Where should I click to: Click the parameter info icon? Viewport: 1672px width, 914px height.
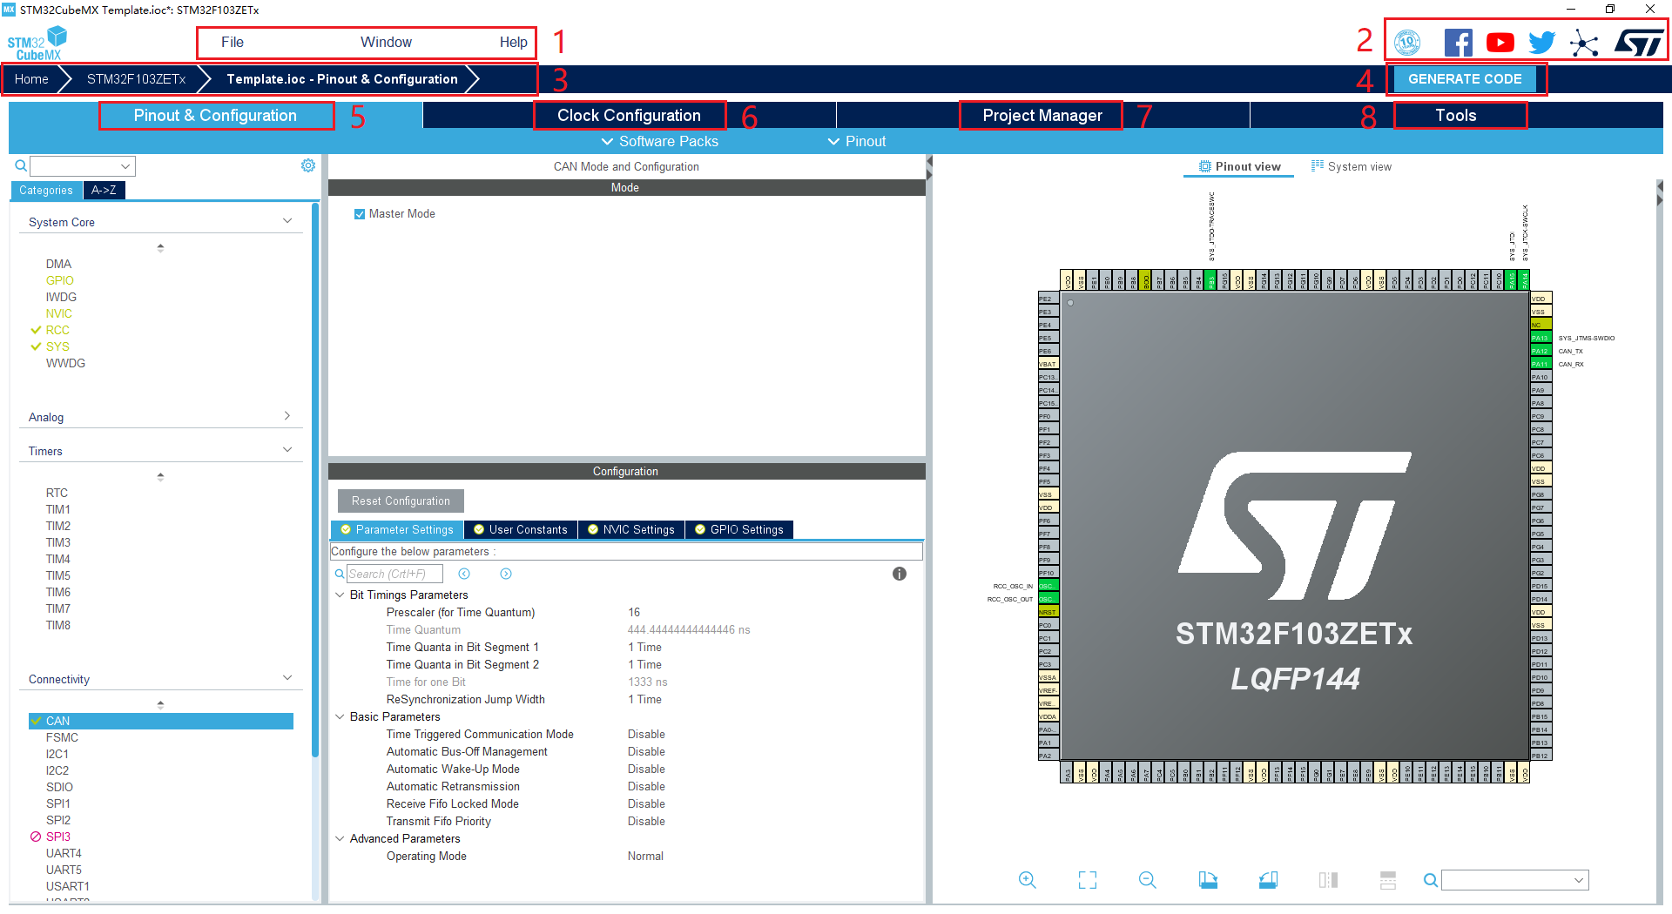tap(900, 574)
